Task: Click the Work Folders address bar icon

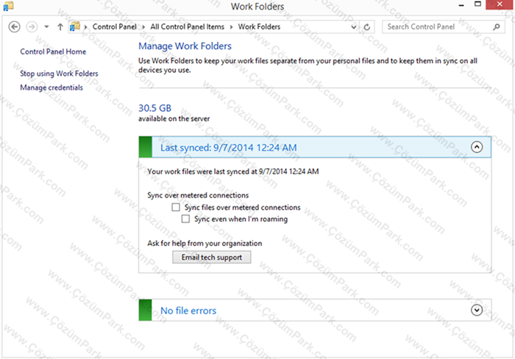Action: (x=75, y=26)
